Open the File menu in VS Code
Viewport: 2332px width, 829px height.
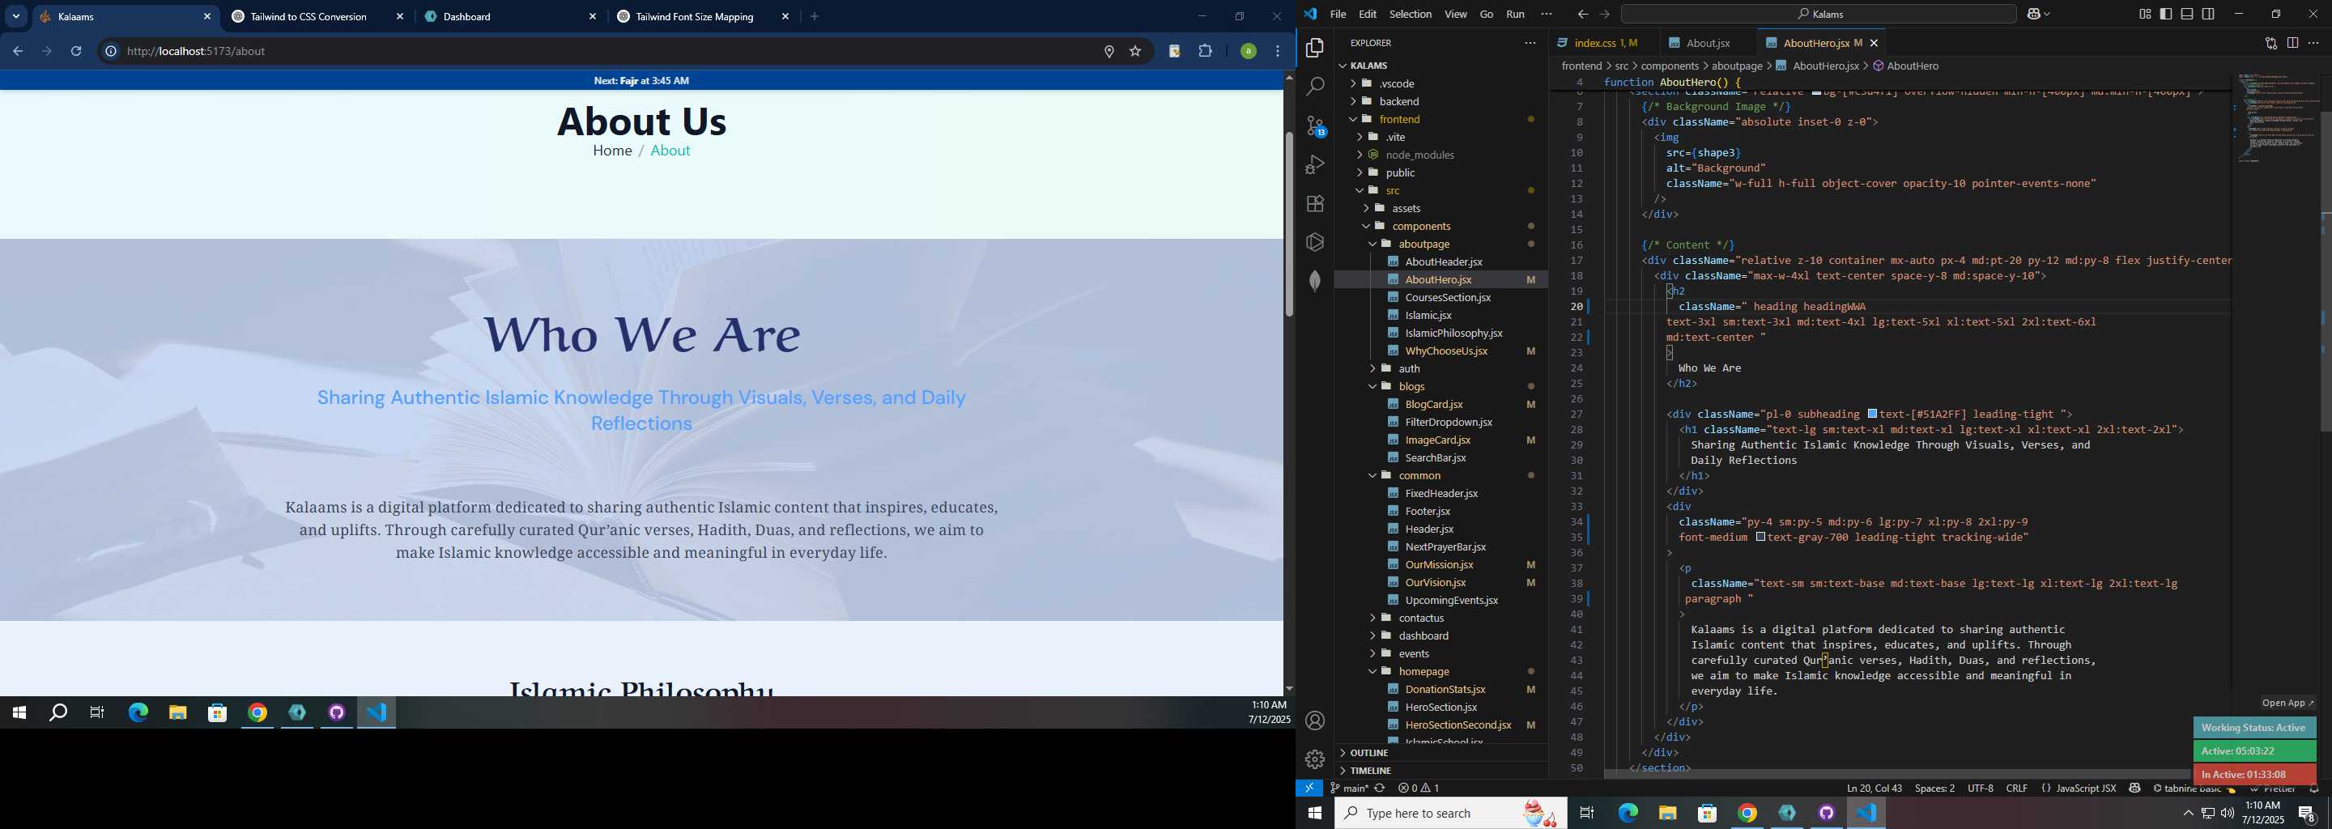pos(1338,14)
